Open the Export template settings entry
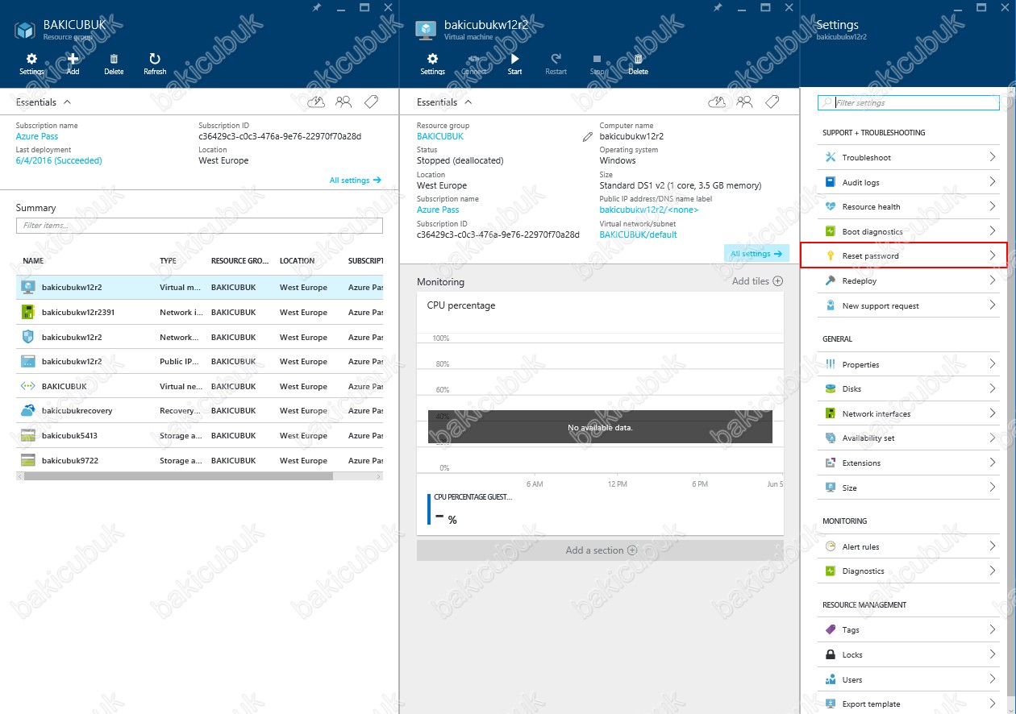The width and height of the screenshot is (1016, 714). [909, 704]
